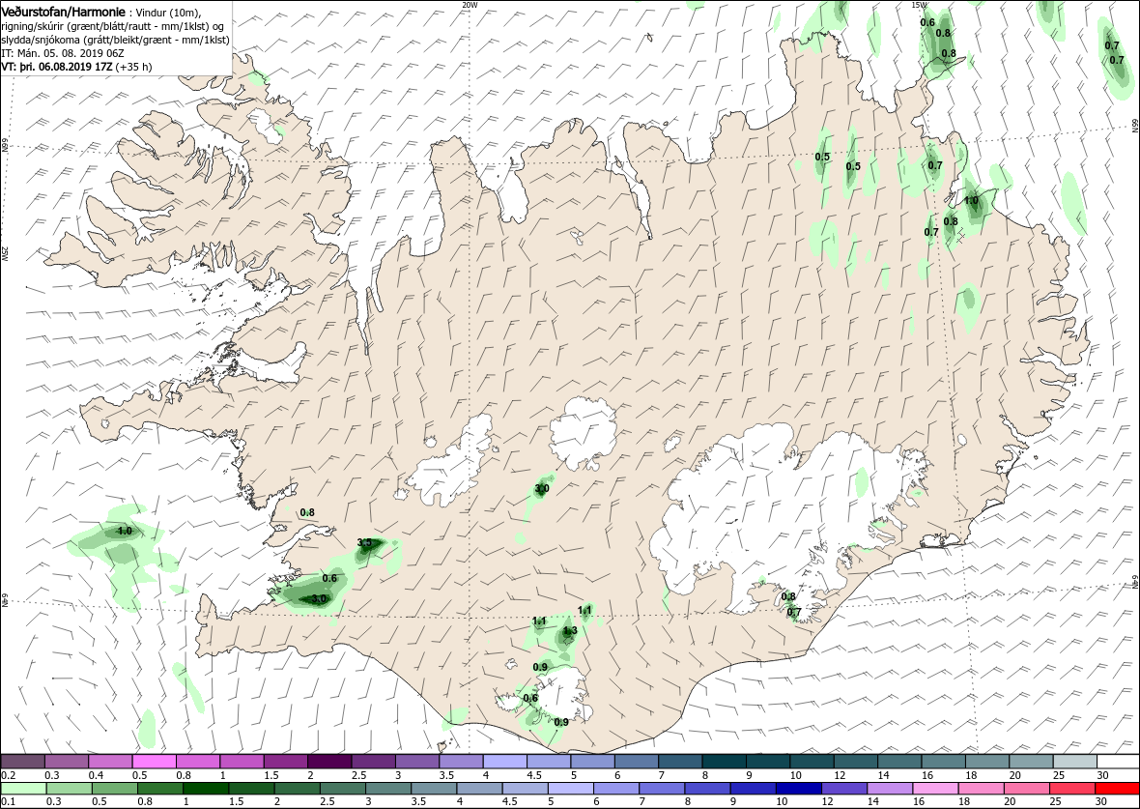The height and width of the screenshot is (809, 1140).
Task: Pick the dark purple swatch above 2 in upper legend row
Action: click(328, 761)
